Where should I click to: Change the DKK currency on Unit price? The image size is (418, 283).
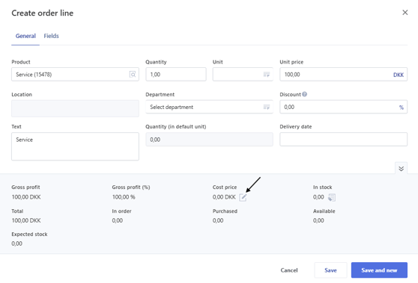399,75
